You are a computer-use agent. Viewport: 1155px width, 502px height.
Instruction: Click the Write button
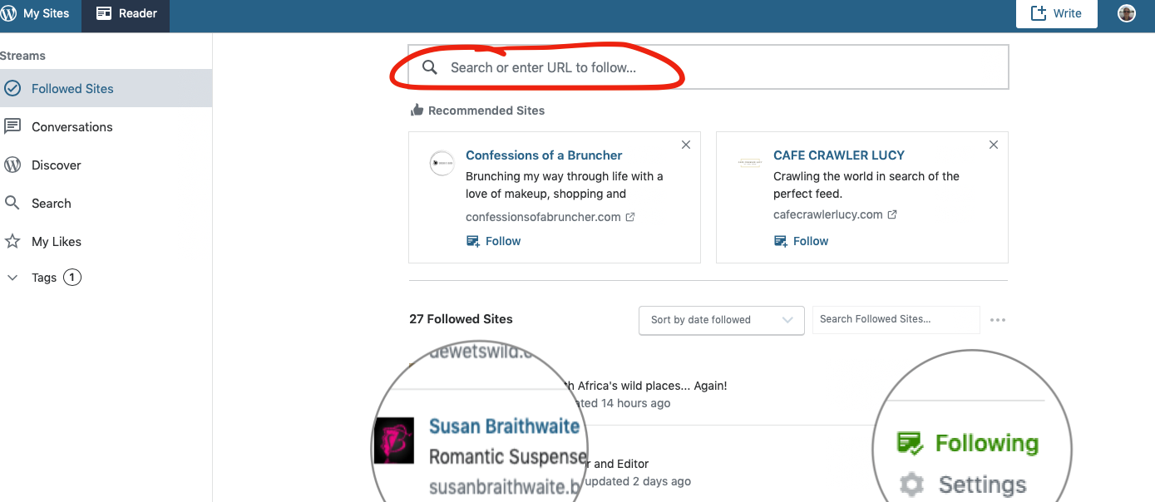click(x=1056, y=13)
